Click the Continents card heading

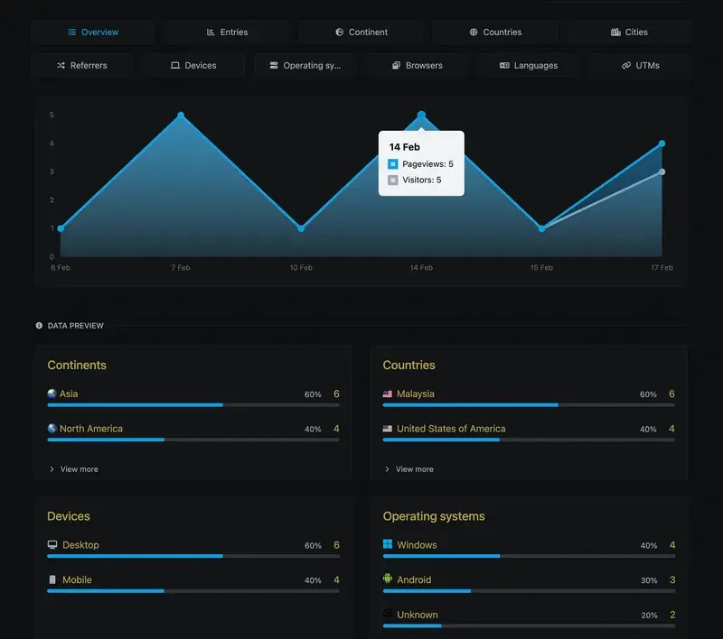click(77, 365)
